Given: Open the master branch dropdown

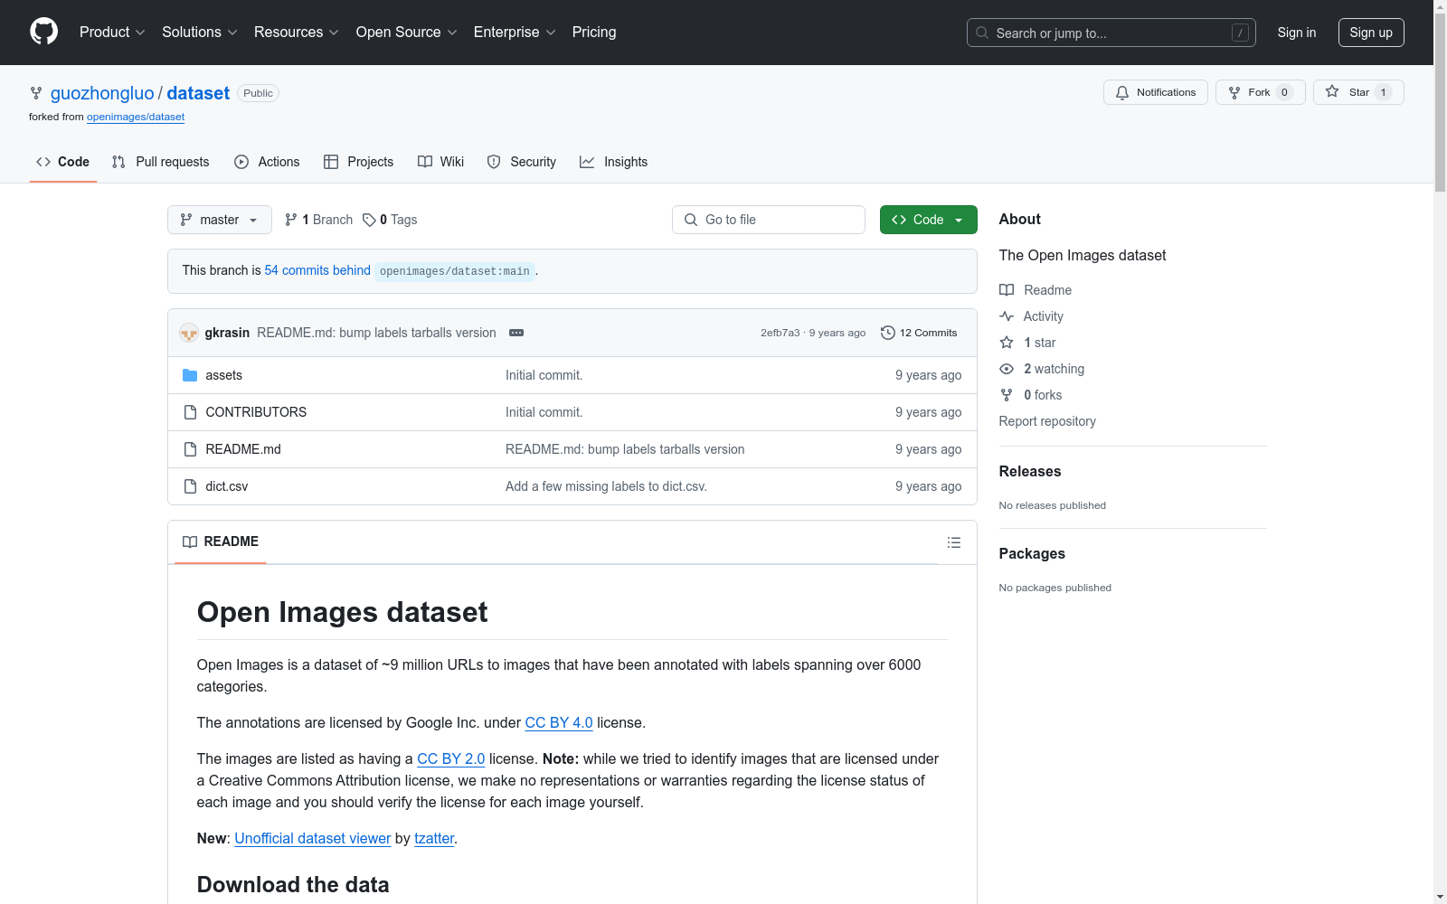Looking at the screenshot, I should coord(220,220).
